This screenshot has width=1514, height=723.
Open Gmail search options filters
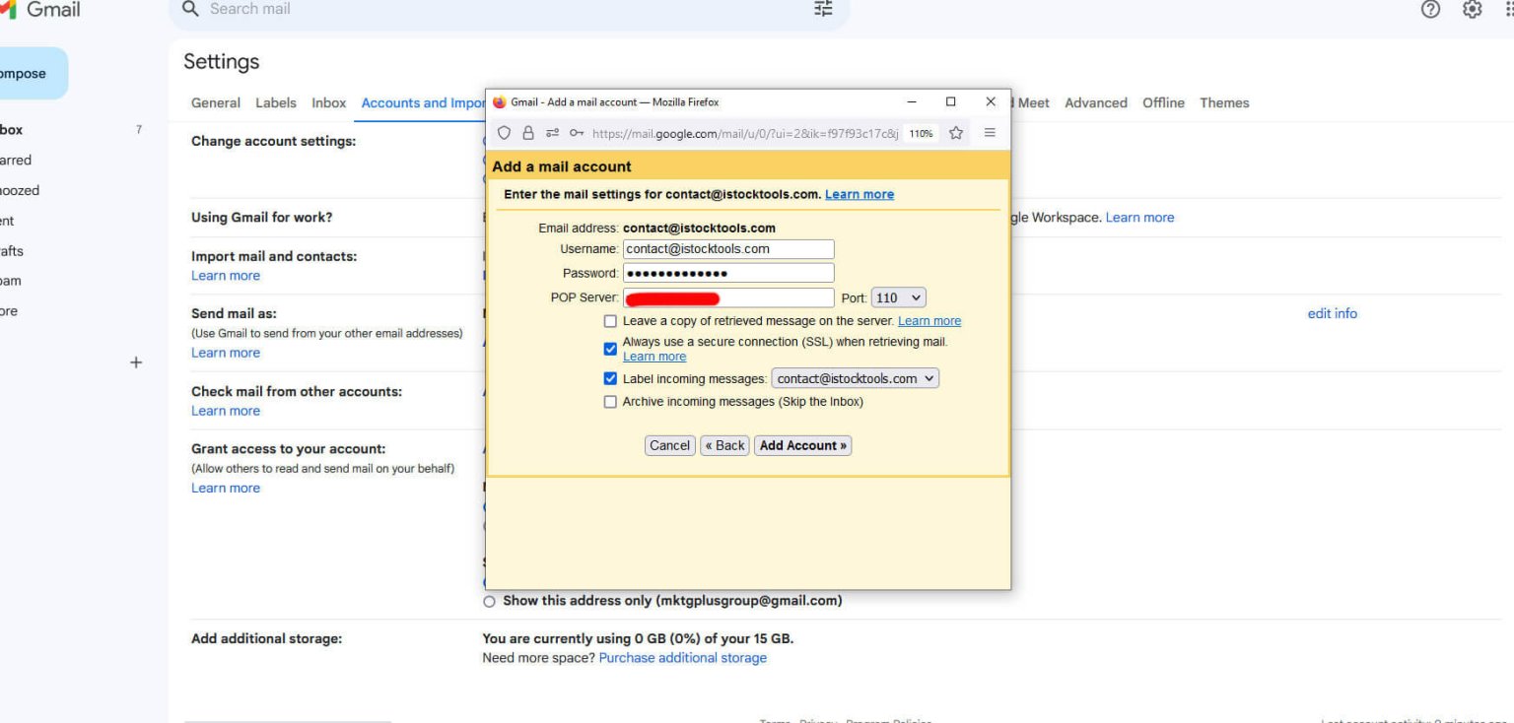(x=823, y=9)
